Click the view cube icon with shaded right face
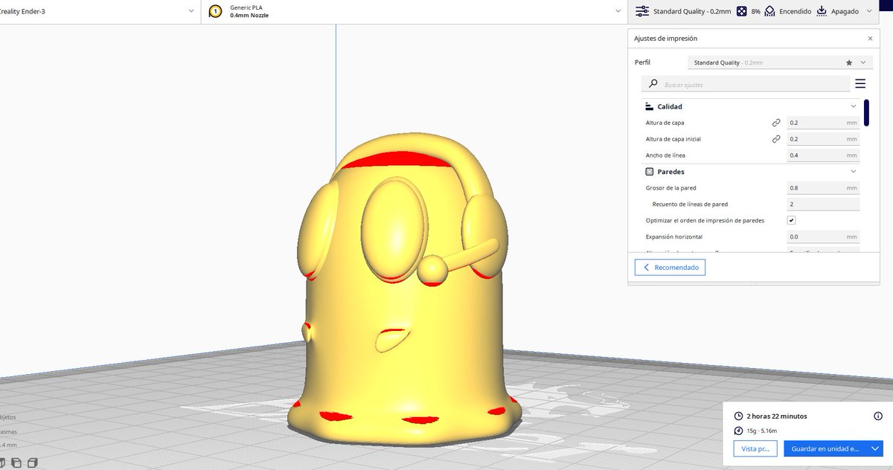 click(33, 463)
